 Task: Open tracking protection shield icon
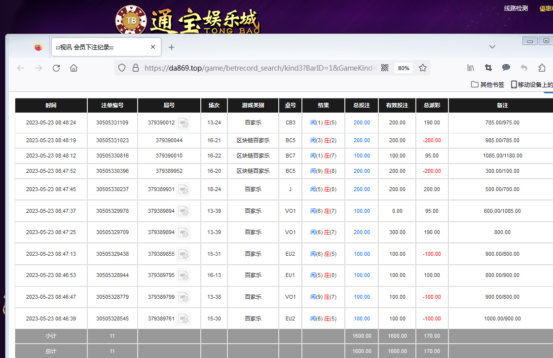point(122,68)
